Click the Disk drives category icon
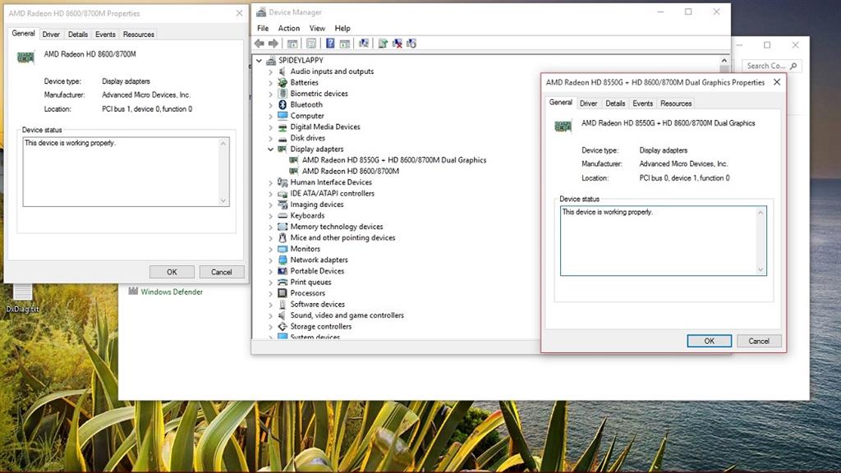 [x=283, y=138]
